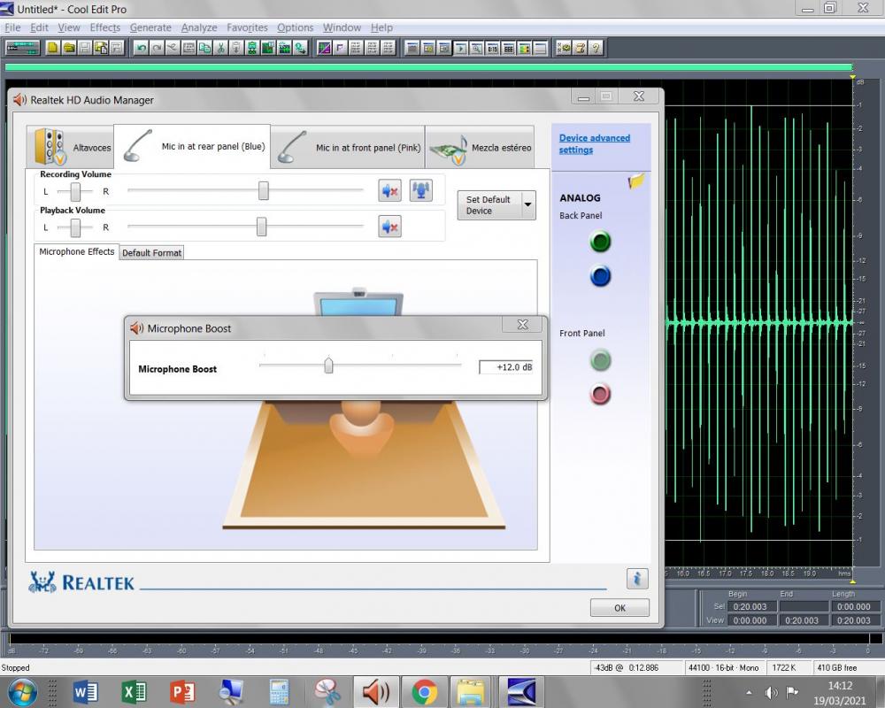
Task: Click the New file icon in Cool Edit toolbar
Action: point(52,48)
